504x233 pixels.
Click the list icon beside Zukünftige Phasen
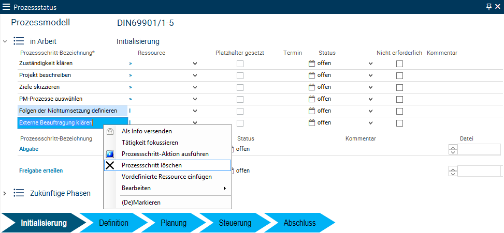click(19, 193)
